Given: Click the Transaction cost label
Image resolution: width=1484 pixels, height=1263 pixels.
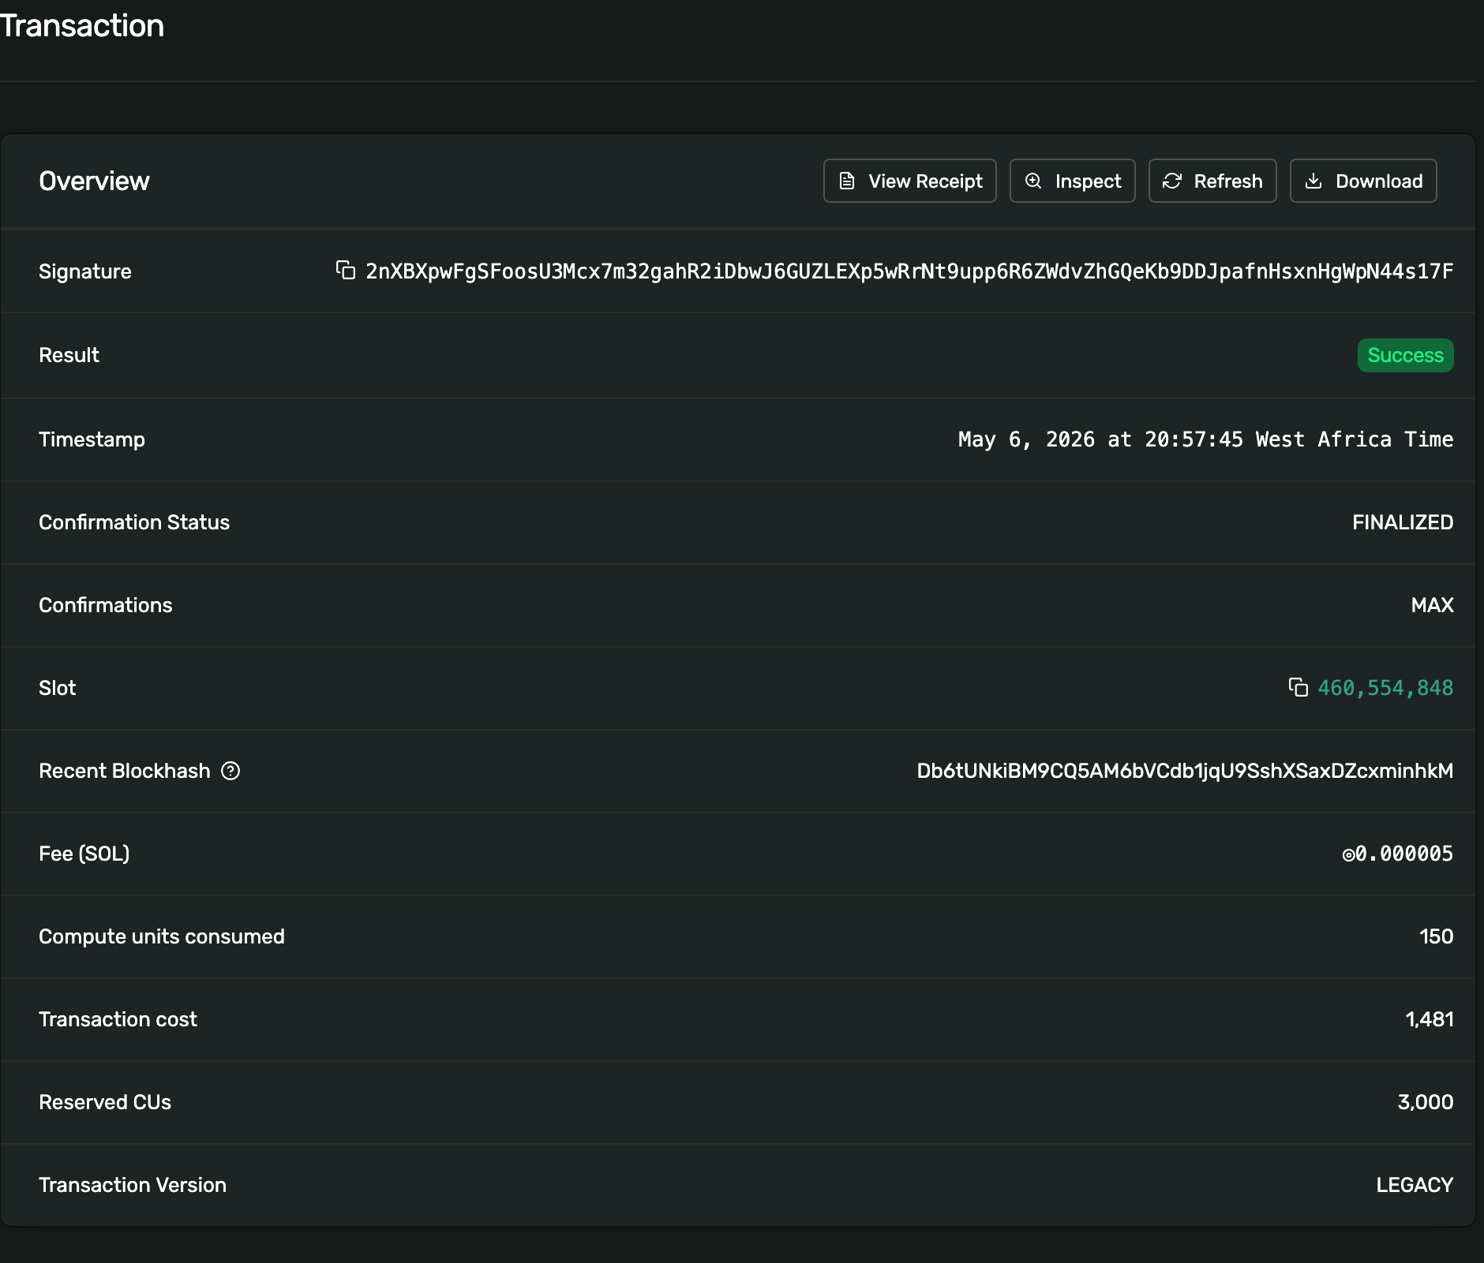Looking at the screenshot, I should click(118, 1019).
